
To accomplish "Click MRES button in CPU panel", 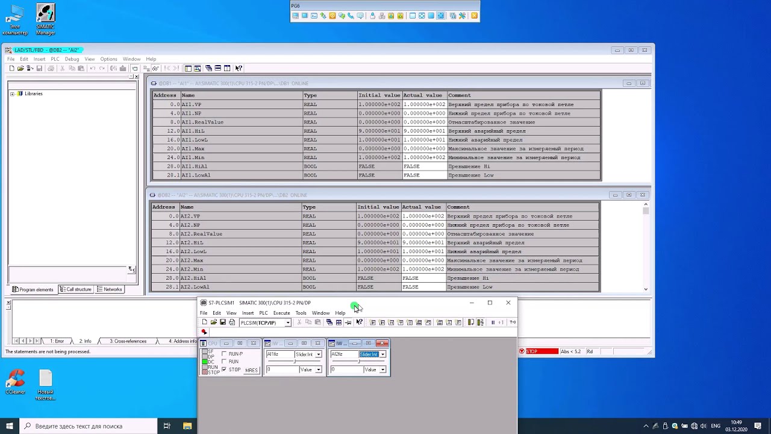I will pos(251,370).
